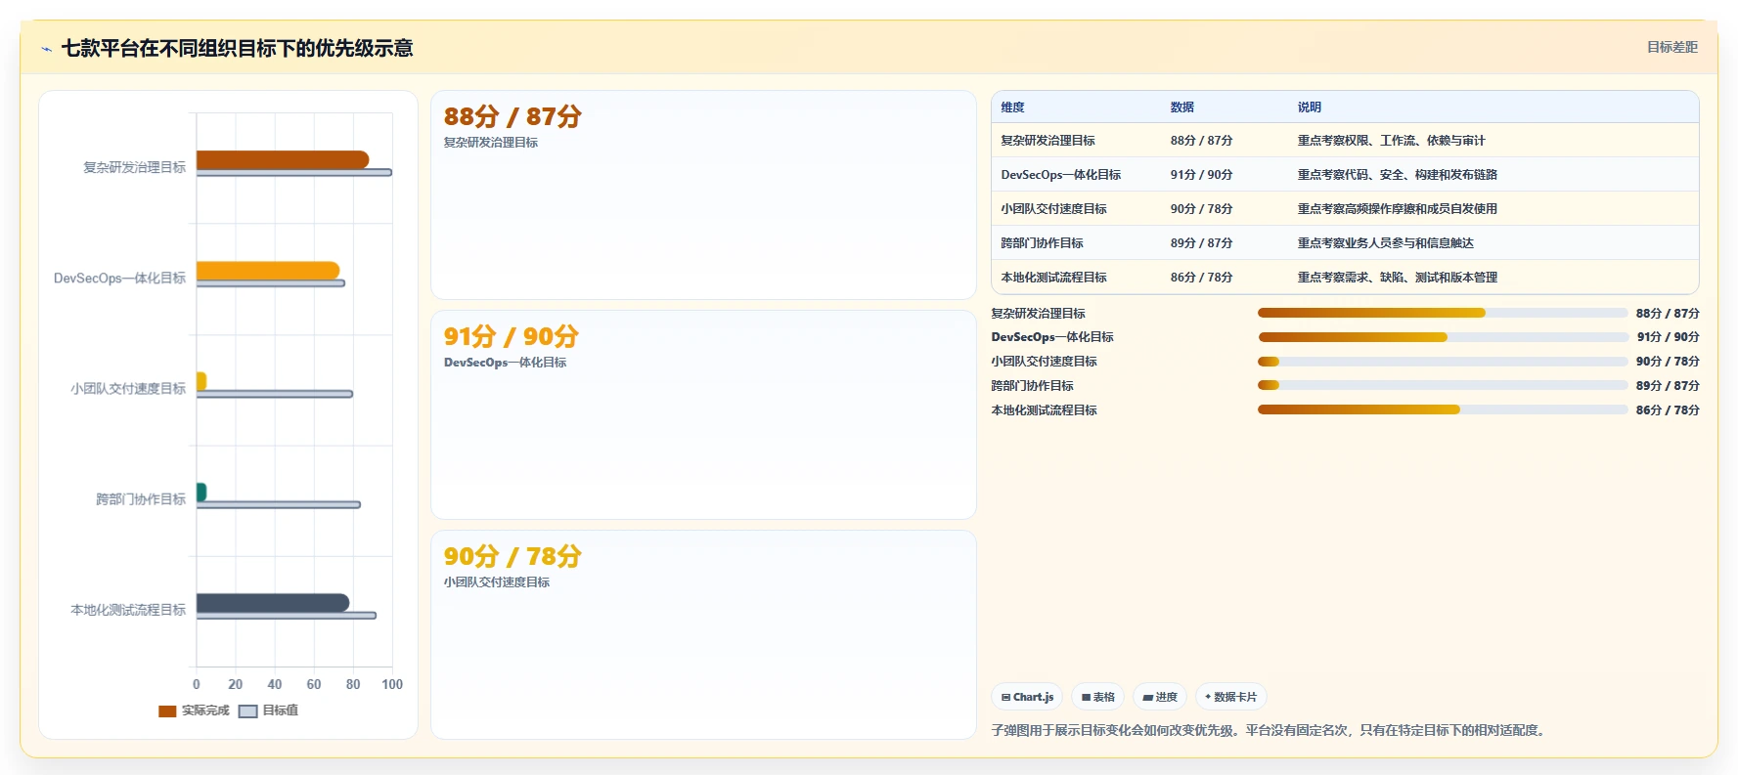
Task: Click the dark slate 本地化测试流程目标 chart bar
Action: coord(273,603)
